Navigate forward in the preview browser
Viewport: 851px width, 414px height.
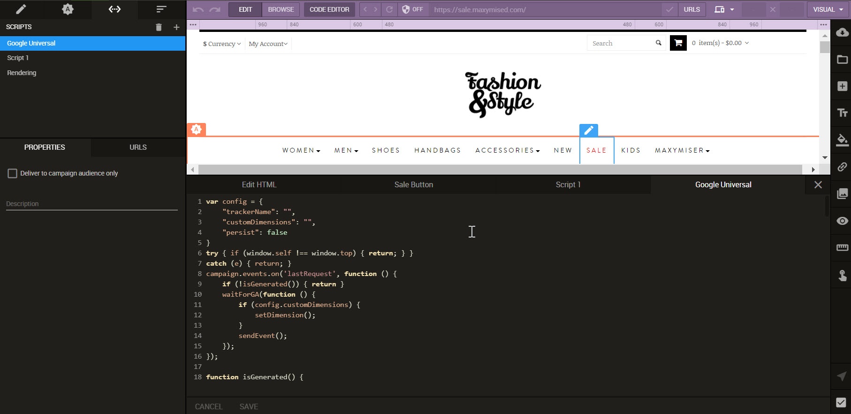point(376,9)
